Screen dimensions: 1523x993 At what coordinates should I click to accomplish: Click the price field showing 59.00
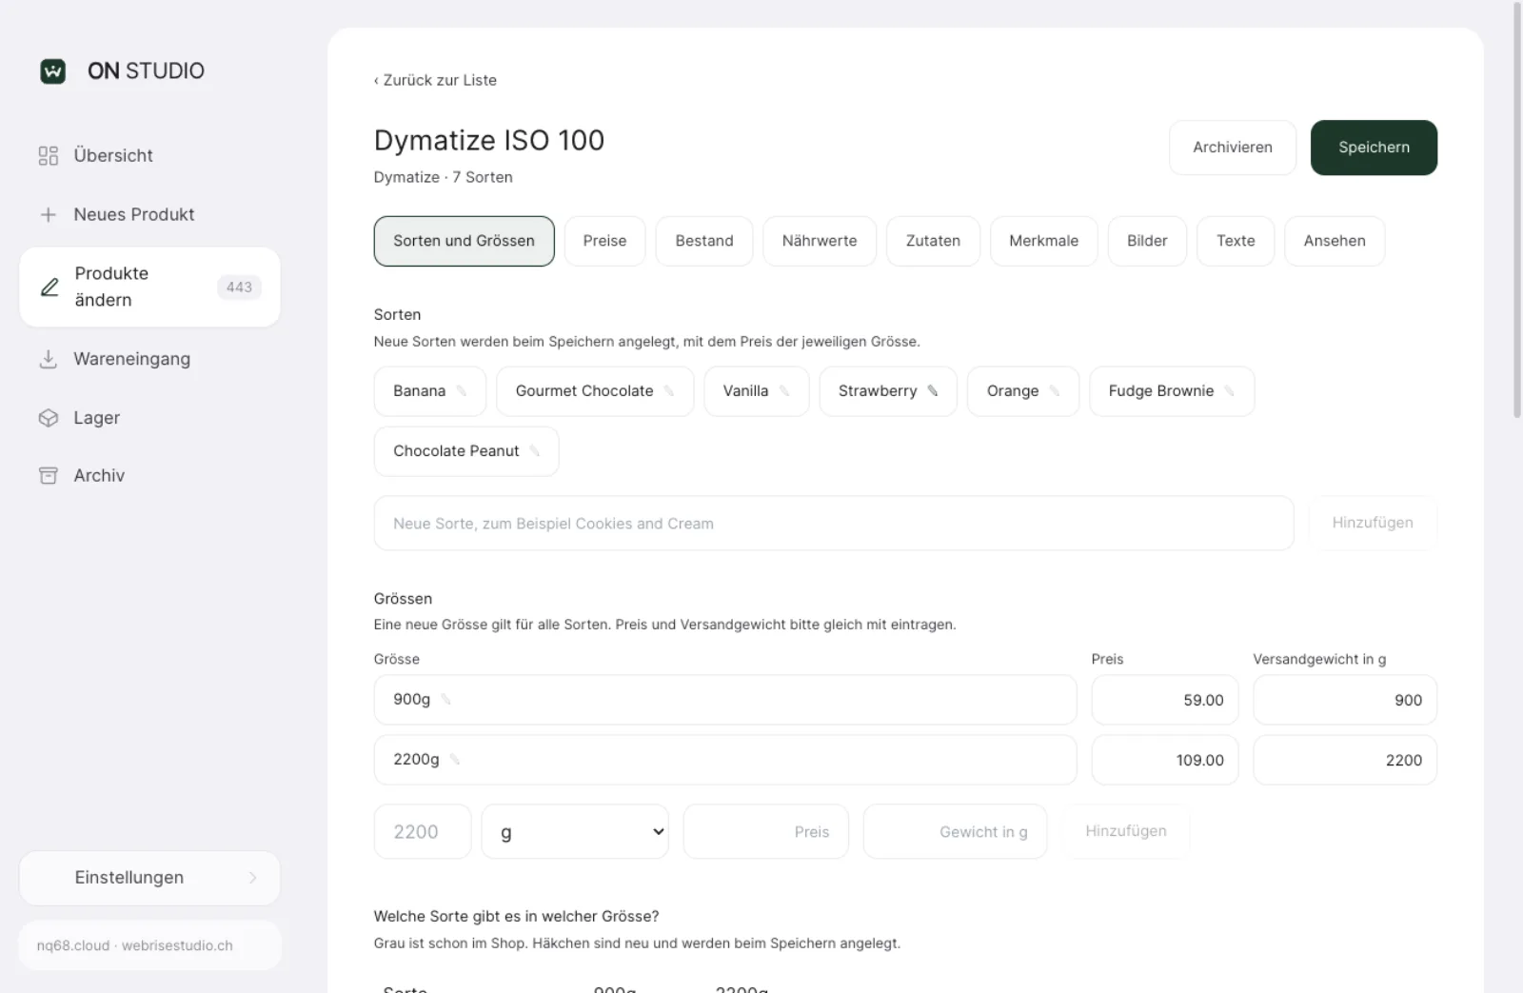pos(1165,700)
